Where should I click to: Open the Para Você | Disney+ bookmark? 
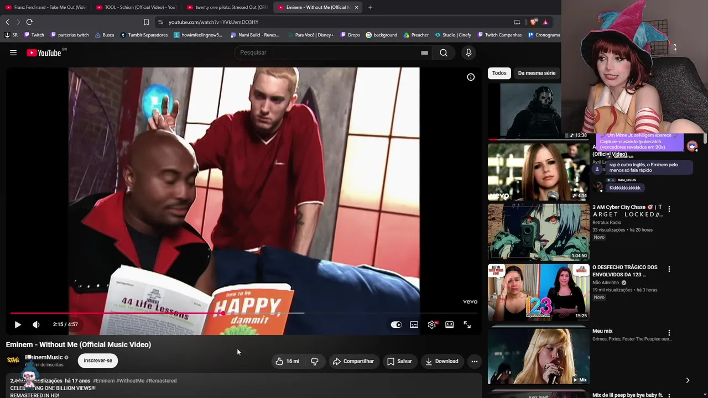tap(310, 35)
